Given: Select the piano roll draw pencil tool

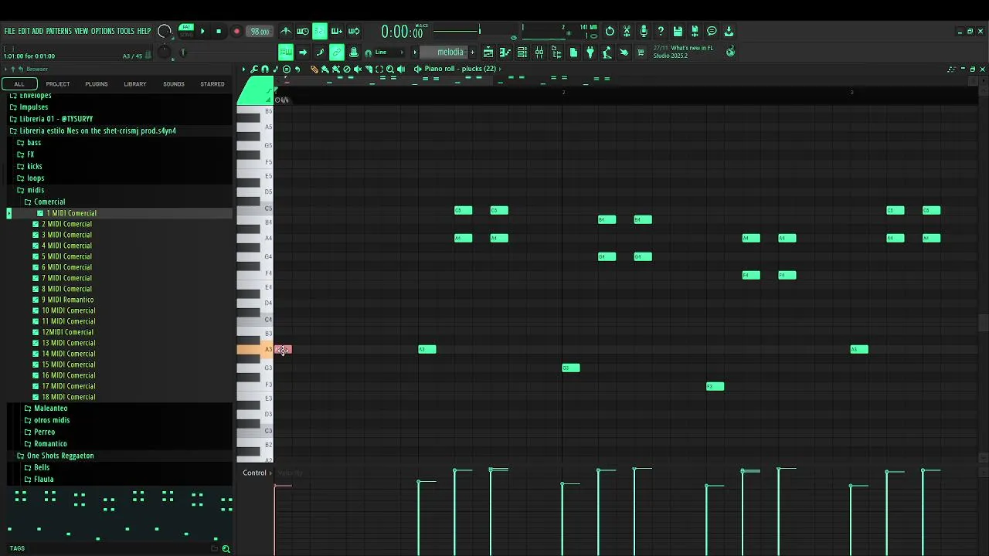Looking at the screenshot, I should (314, 69).
